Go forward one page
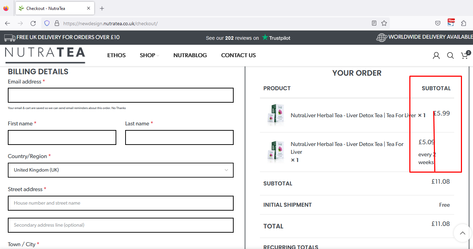Viewport: 473px width, 249px height. 20,23
